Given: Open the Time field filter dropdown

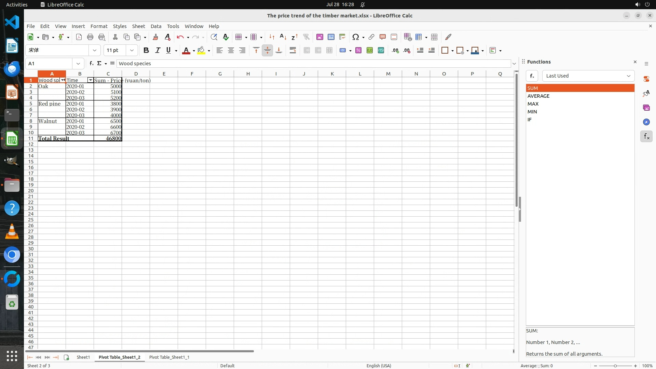Looking at the screenshot, I should (90, 80).
